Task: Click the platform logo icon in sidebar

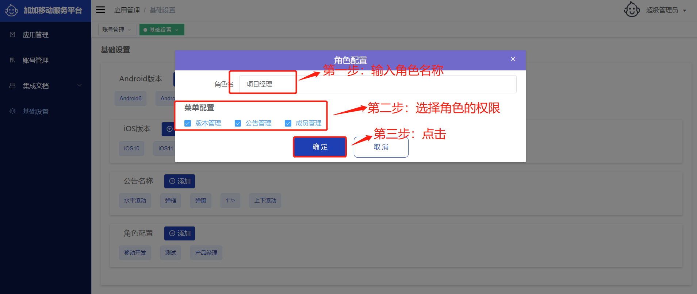Action: [x=11, y=10]
